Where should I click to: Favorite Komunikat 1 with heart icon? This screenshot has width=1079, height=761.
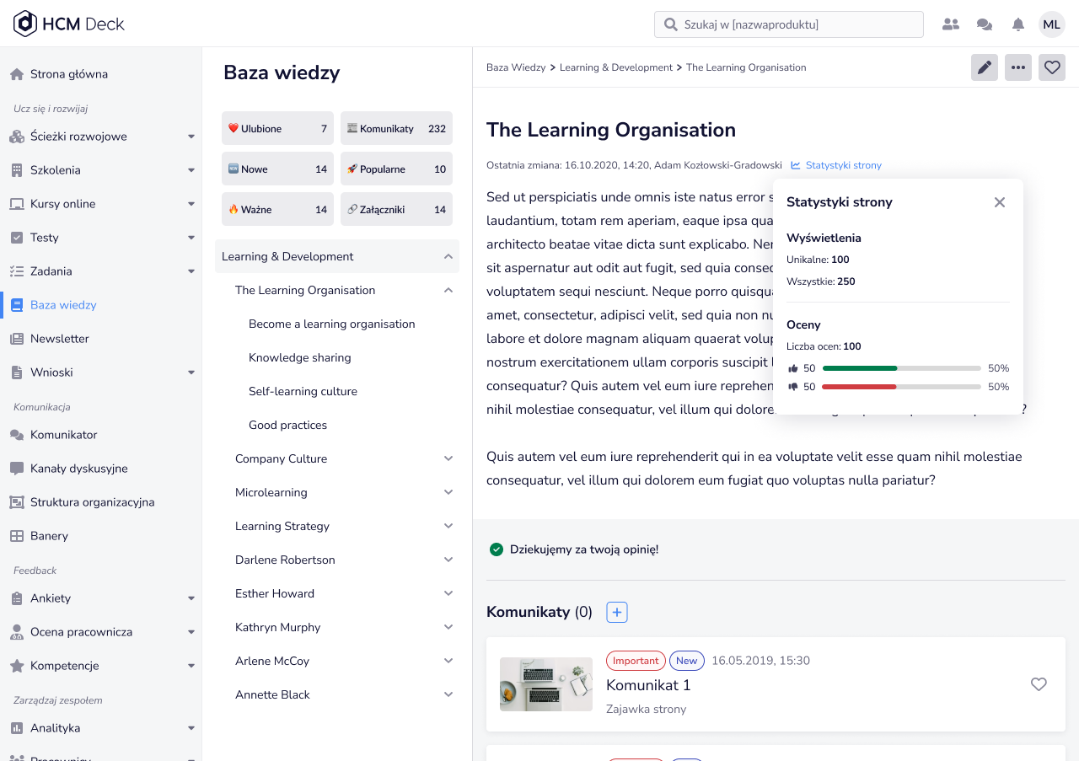1039,684
